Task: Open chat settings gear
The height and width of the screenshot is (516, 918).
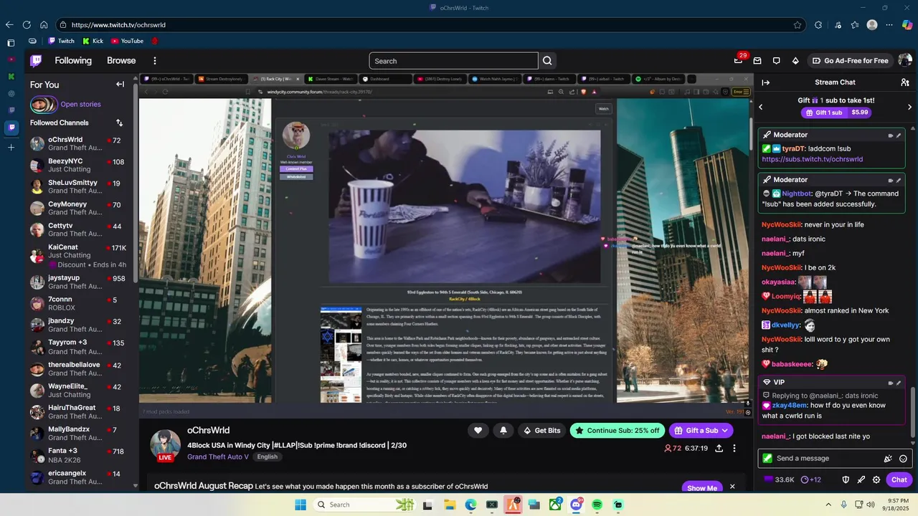Action: tap(876, 479)
